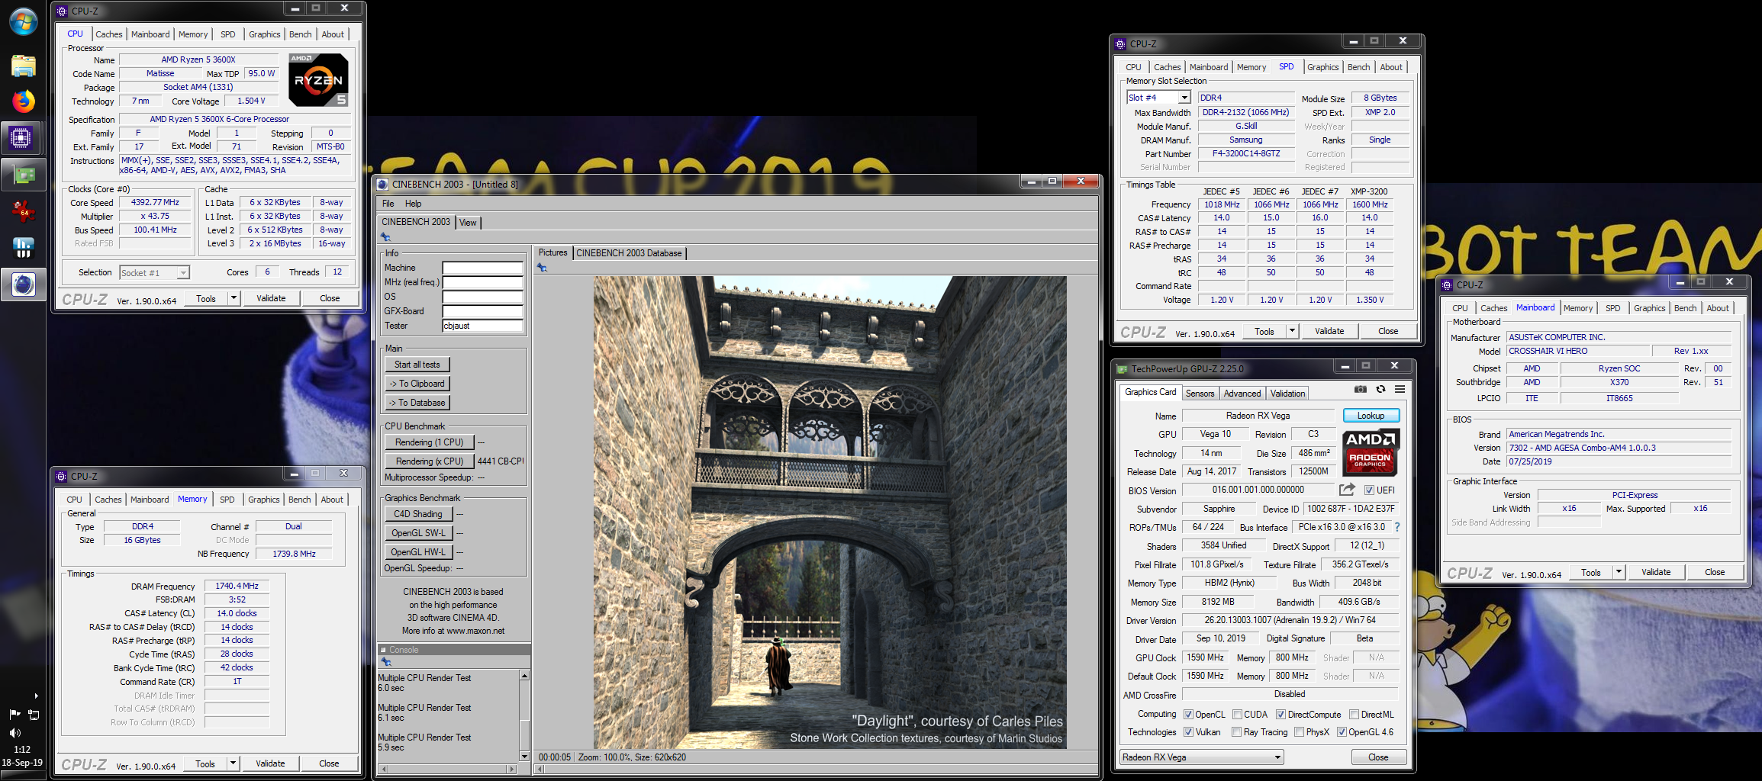
Task: Switch to the GPU-Z Advanced tab
Action: tap(1242, 394)
